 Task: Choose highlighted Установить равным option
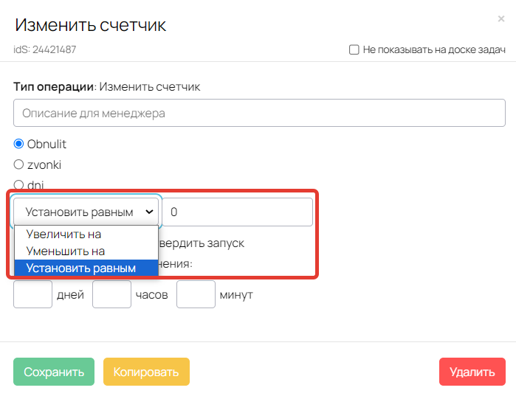pyautogui.click(x=86, y=268)
